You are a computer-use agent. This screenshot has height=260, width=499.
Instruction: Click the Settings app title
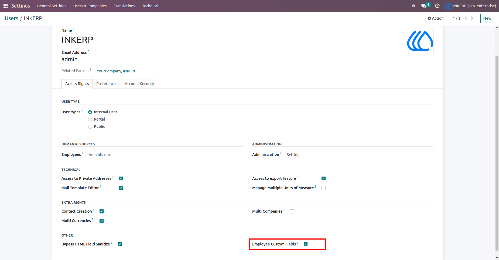coord(20,6)
